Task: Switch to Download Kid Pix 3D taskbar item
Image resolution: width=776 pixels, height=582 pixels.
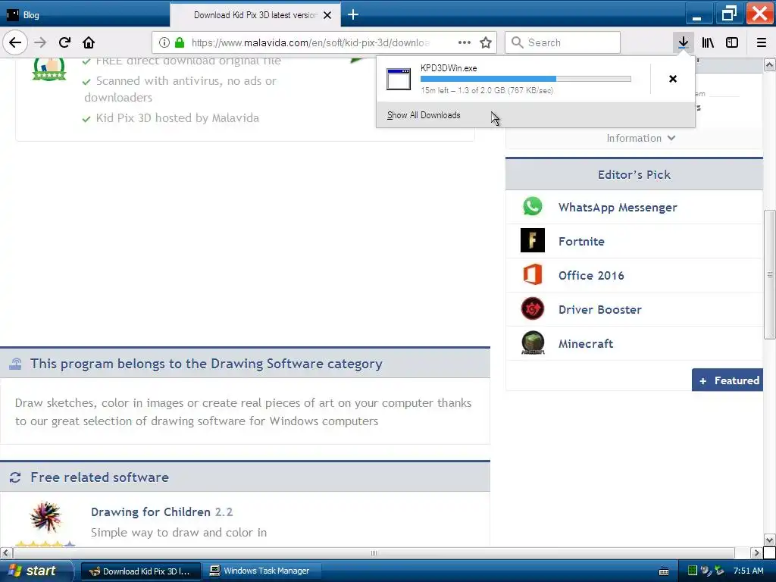Action: (x=140, y=571)
